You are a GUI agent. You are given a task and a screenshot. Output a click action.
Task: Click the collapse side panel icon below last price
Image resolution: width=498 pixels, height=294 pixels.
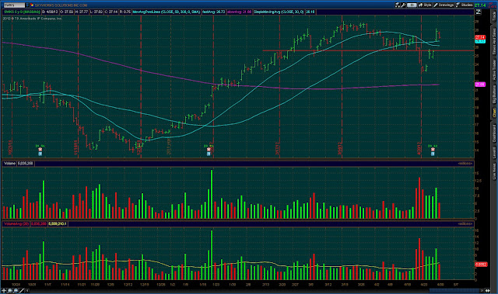pyautogui.click(x=479, y=12)
